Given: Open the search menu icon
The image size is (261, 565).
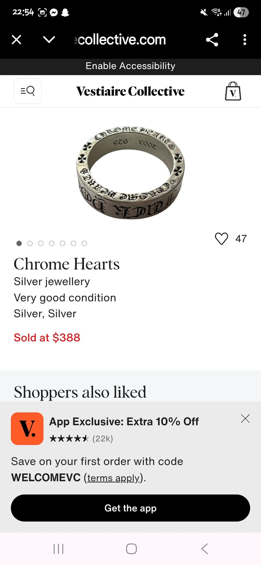Looking at the screenshot, I should (28, 91).
